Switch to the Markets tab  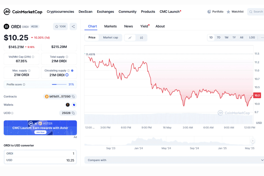coord(110,26)
